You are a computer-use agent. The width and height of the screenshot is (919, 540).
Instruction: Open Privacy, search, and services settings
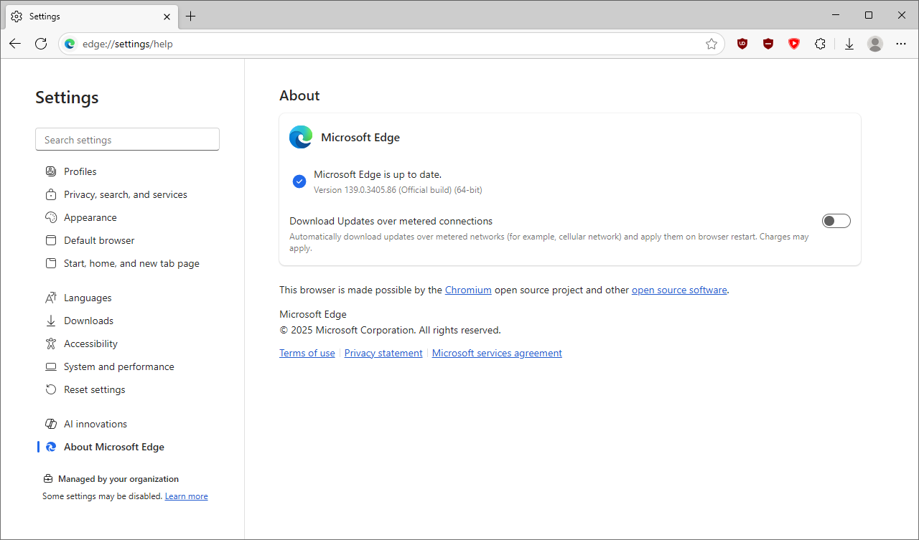coord(125,194)
